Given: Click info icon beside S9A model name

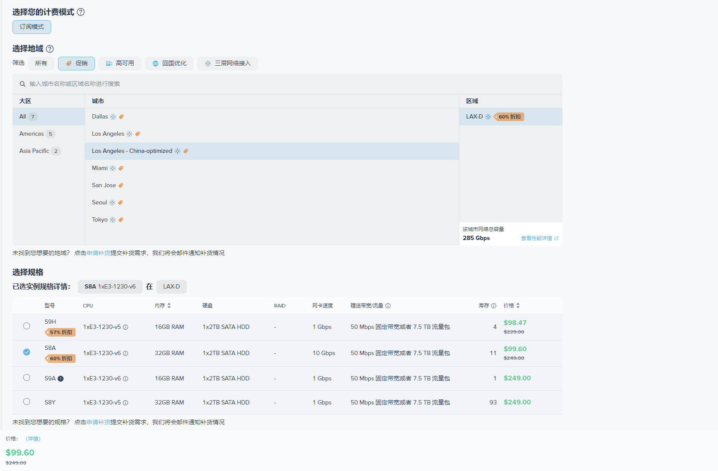Looking at the screenshot, I should coord(61,379).
